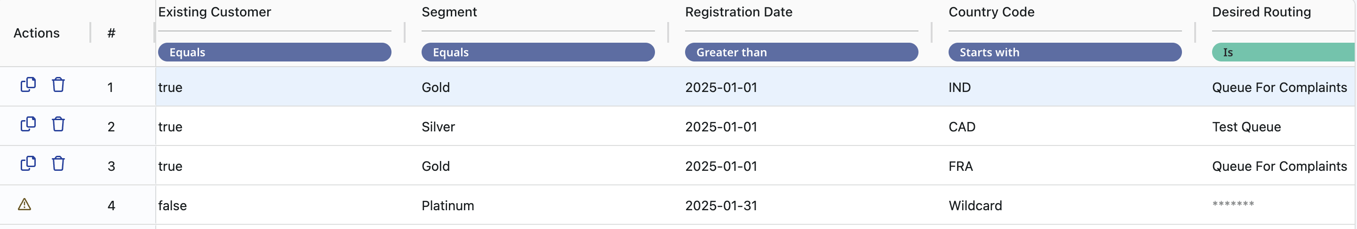This screenshot has height=229, width=1357.
Task: Click the IND country code cell
Action: pos(959,87)
